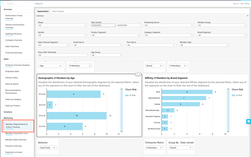The image size is (251, 157).
Task: Click the blue chat widget icon at right edge
Action: 248,121
